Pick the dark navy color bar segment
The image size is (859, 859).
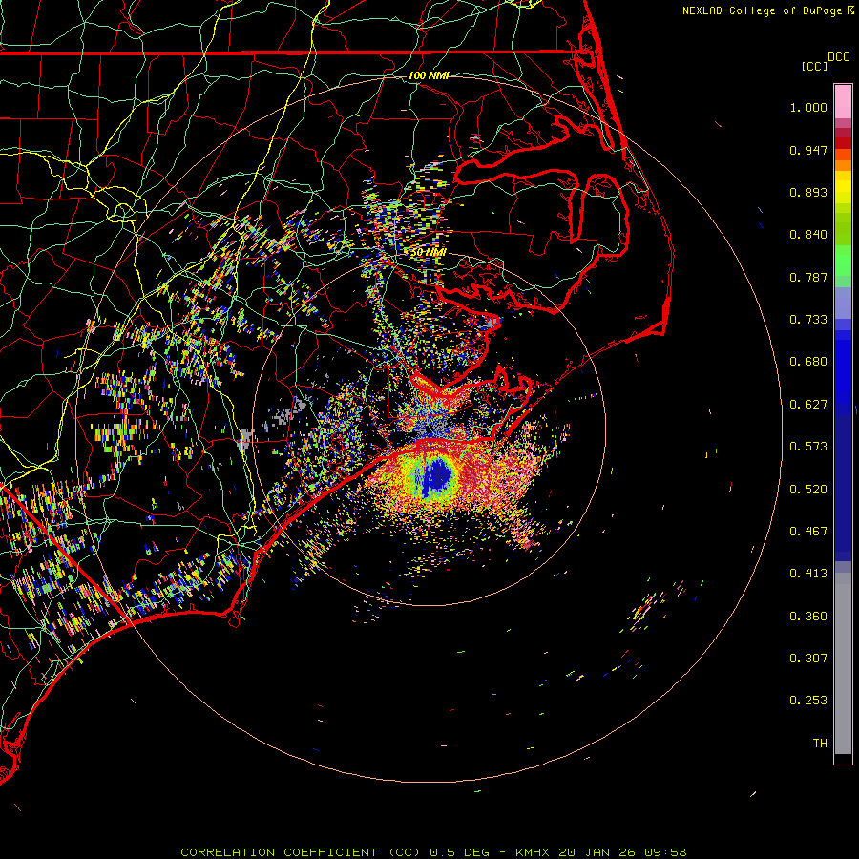pyautogui.click(x=843, y=482)
